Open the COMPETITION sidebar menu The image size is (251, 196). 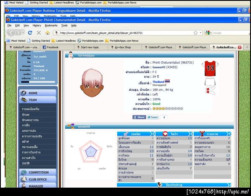pyautogui.click(x=38, y=172)
